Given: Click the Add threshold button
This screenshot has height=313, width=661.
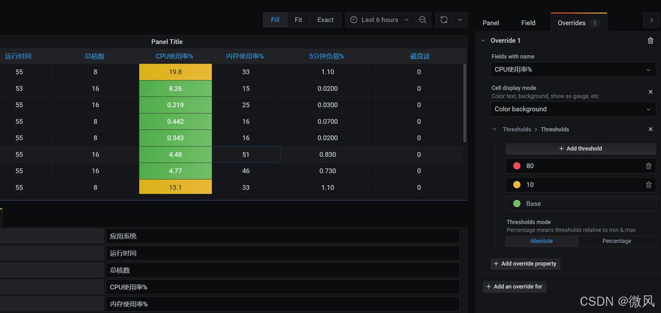Looking at the screenshot, I should [580, 149].
